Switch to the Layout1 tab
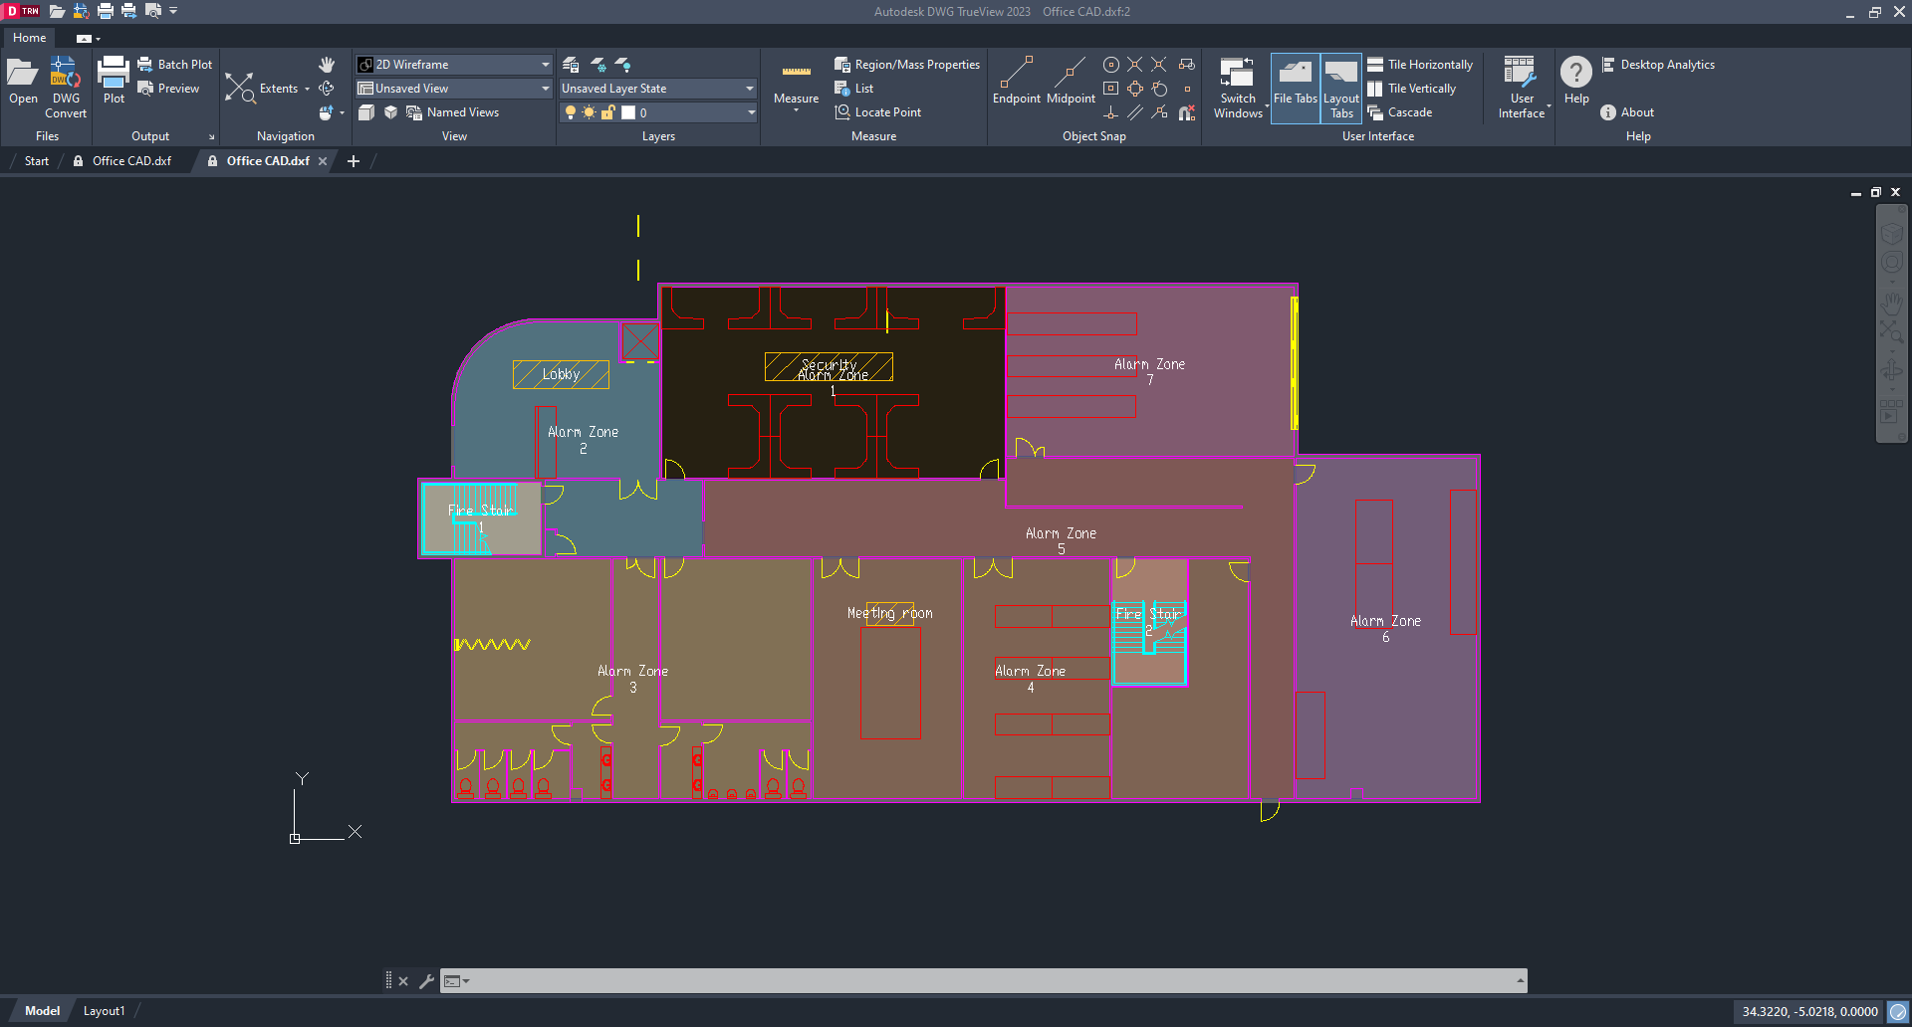This screenshot has width=1912, height=1027. coord(104,1010)
